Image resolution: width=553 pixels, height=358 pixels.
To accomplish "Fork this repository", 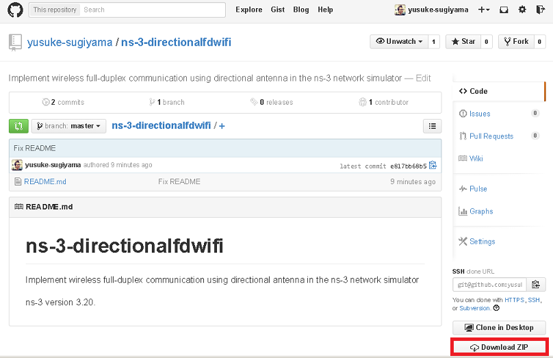I will tap(515, 42).
